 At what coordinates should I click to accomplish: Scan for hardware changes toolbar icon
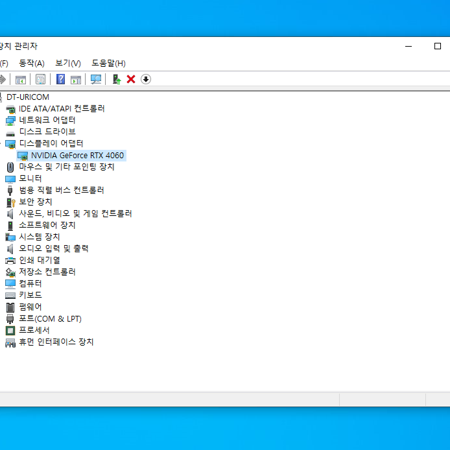pyautogui.click(x=96, y=79)
